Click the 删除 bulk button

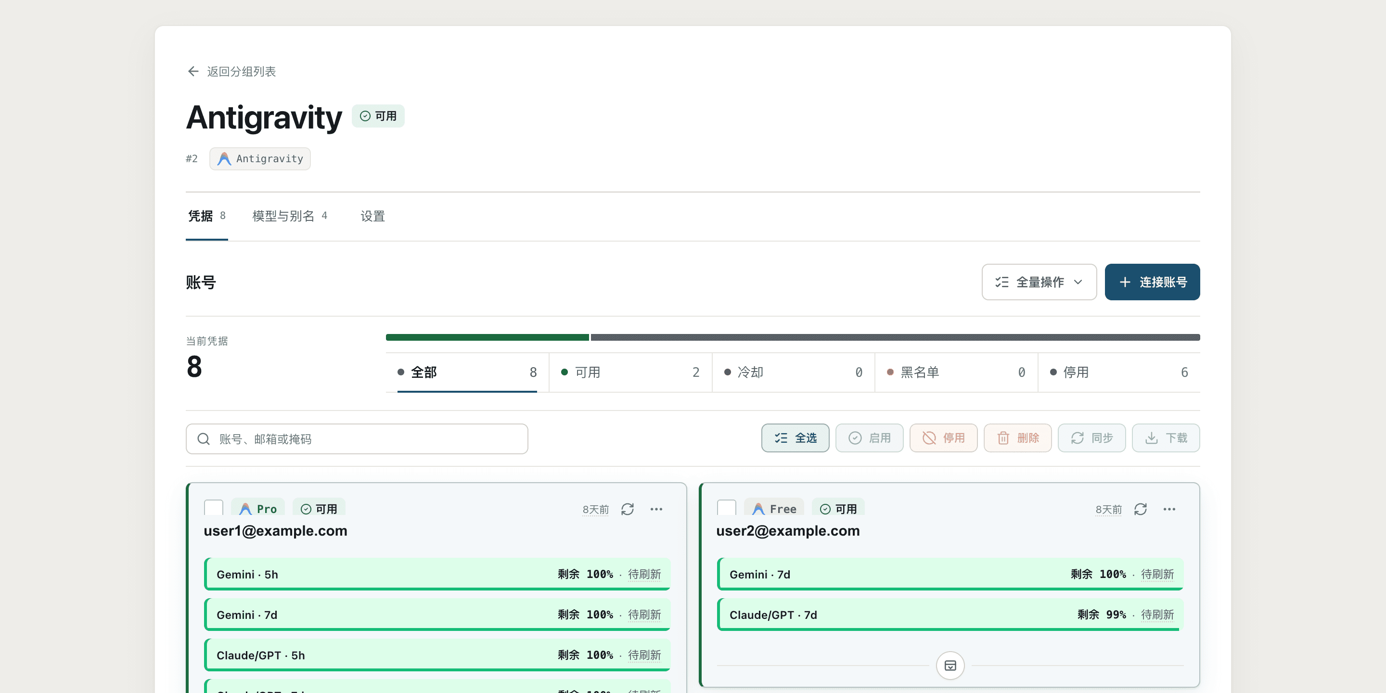click(x=1018, y=438)
